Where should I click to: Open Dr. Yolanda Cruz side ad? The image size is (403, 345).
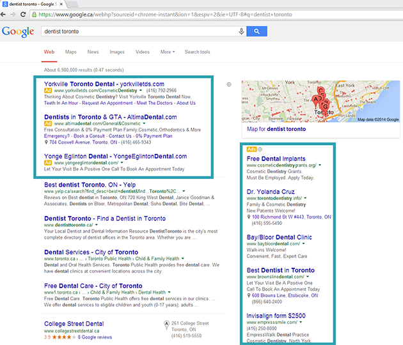271,192
